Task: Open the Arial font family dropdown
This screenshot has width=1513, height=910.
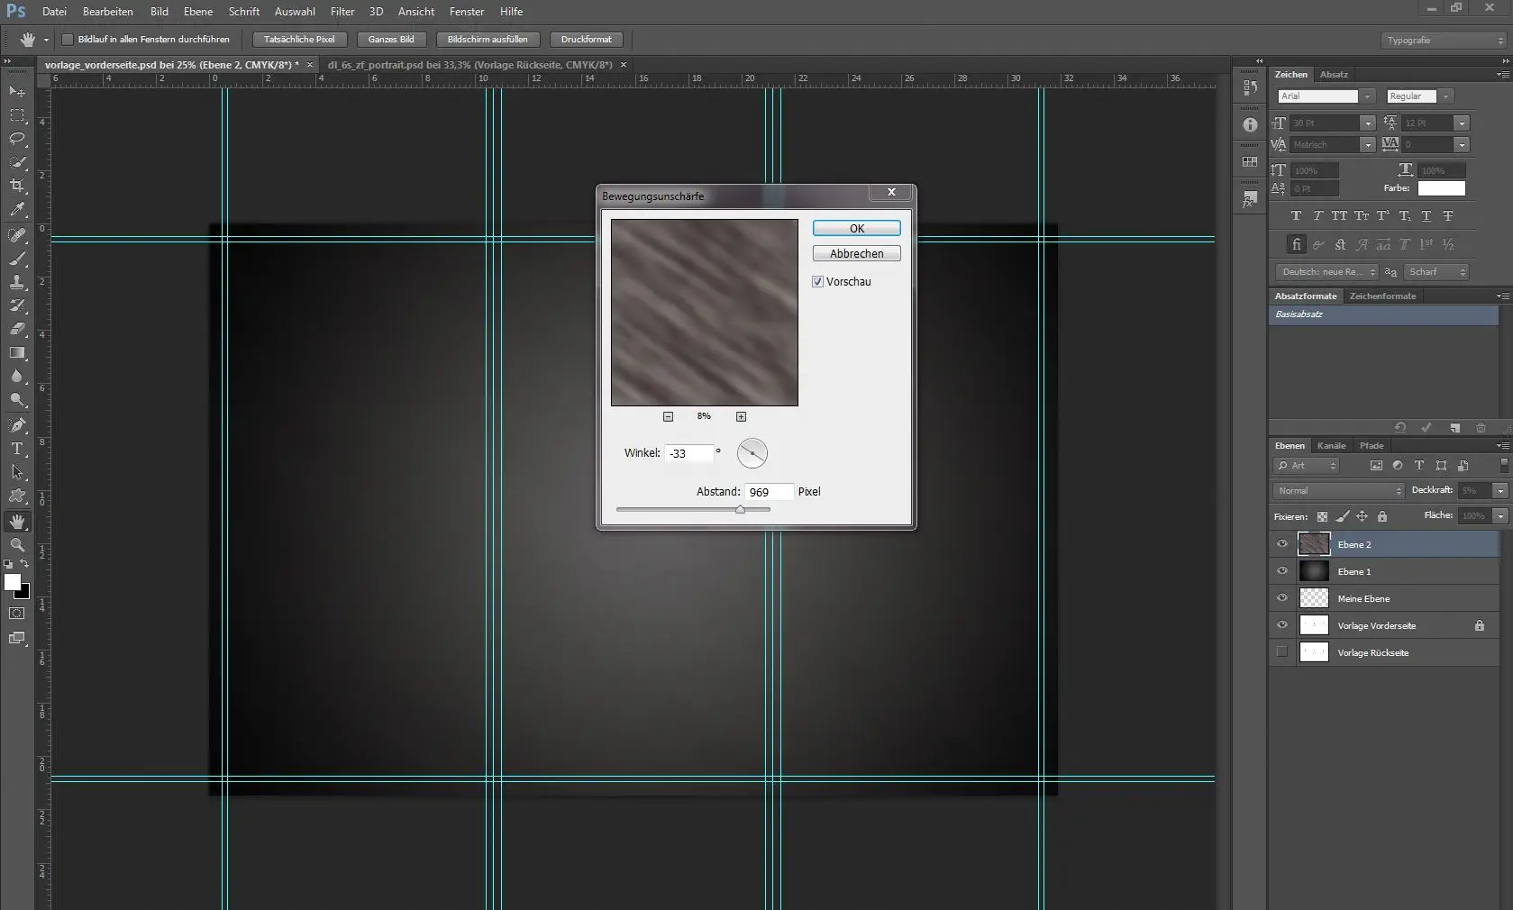Action: (x=1367, y=96)
